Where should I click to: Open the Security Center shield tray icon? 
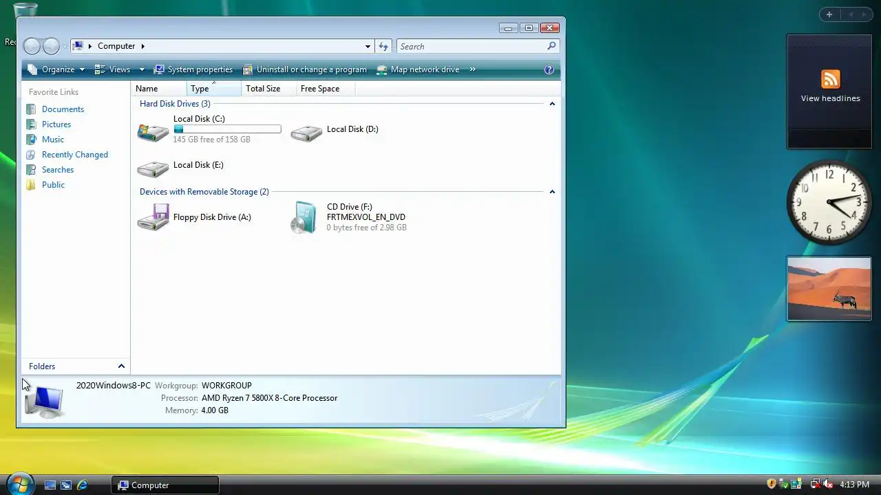(772, 484)
